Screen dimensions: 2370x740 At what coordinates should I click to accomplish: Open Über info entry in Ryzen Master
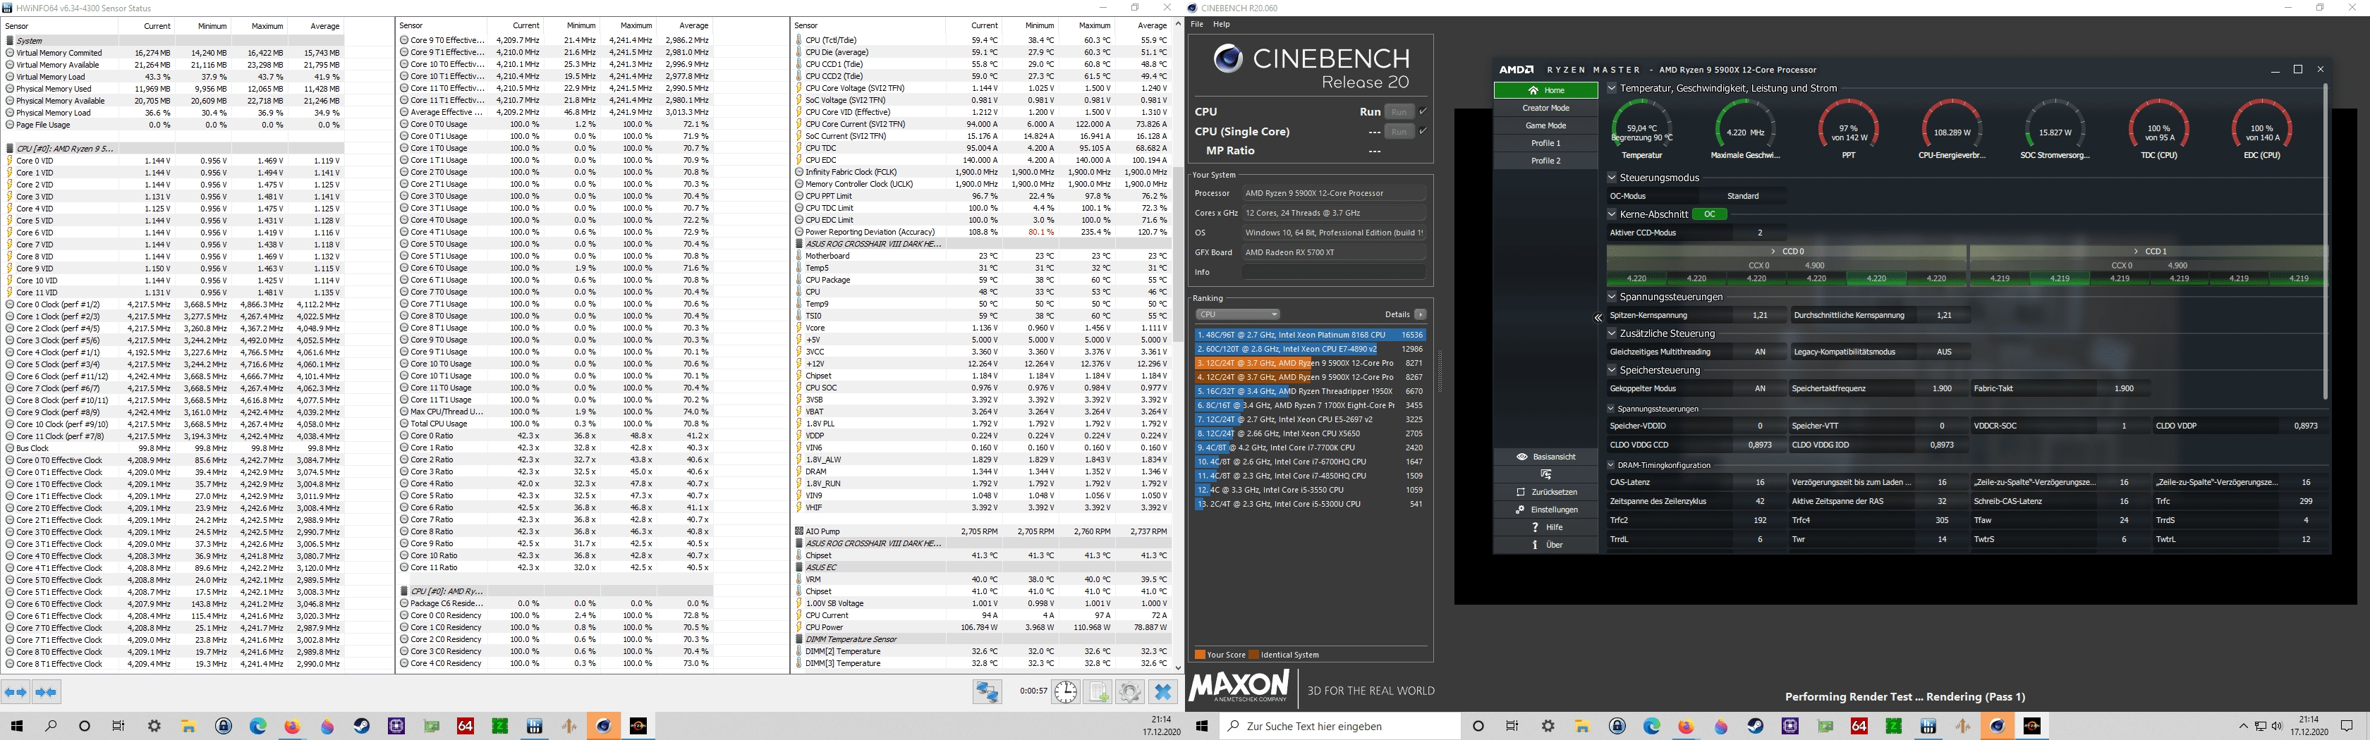coord(1545,544)
